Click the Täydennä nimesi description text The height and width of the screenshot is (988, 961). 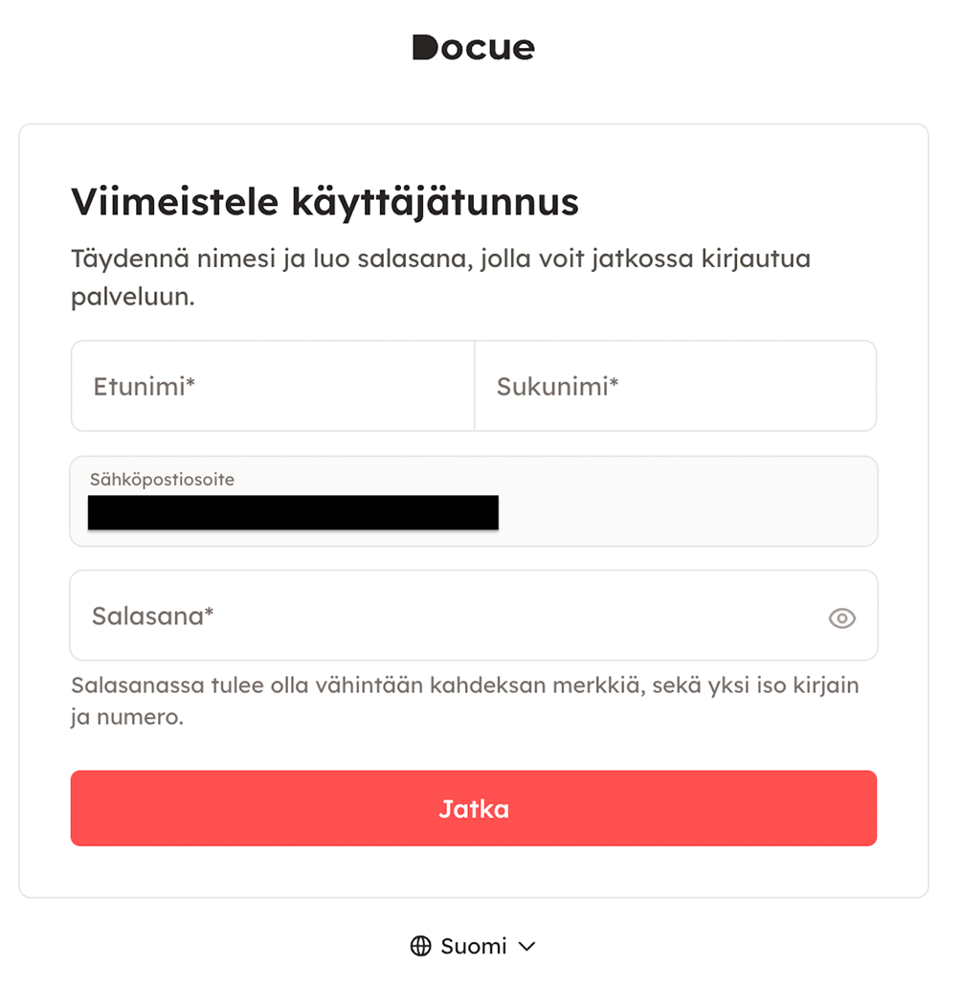coord(440,278)
